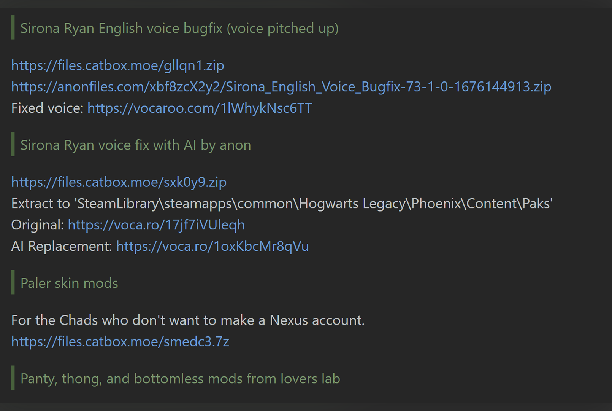This screenshot has width=612, height=411.
Task: Open the Original voca.ro audio link
Action: (156, 225)
